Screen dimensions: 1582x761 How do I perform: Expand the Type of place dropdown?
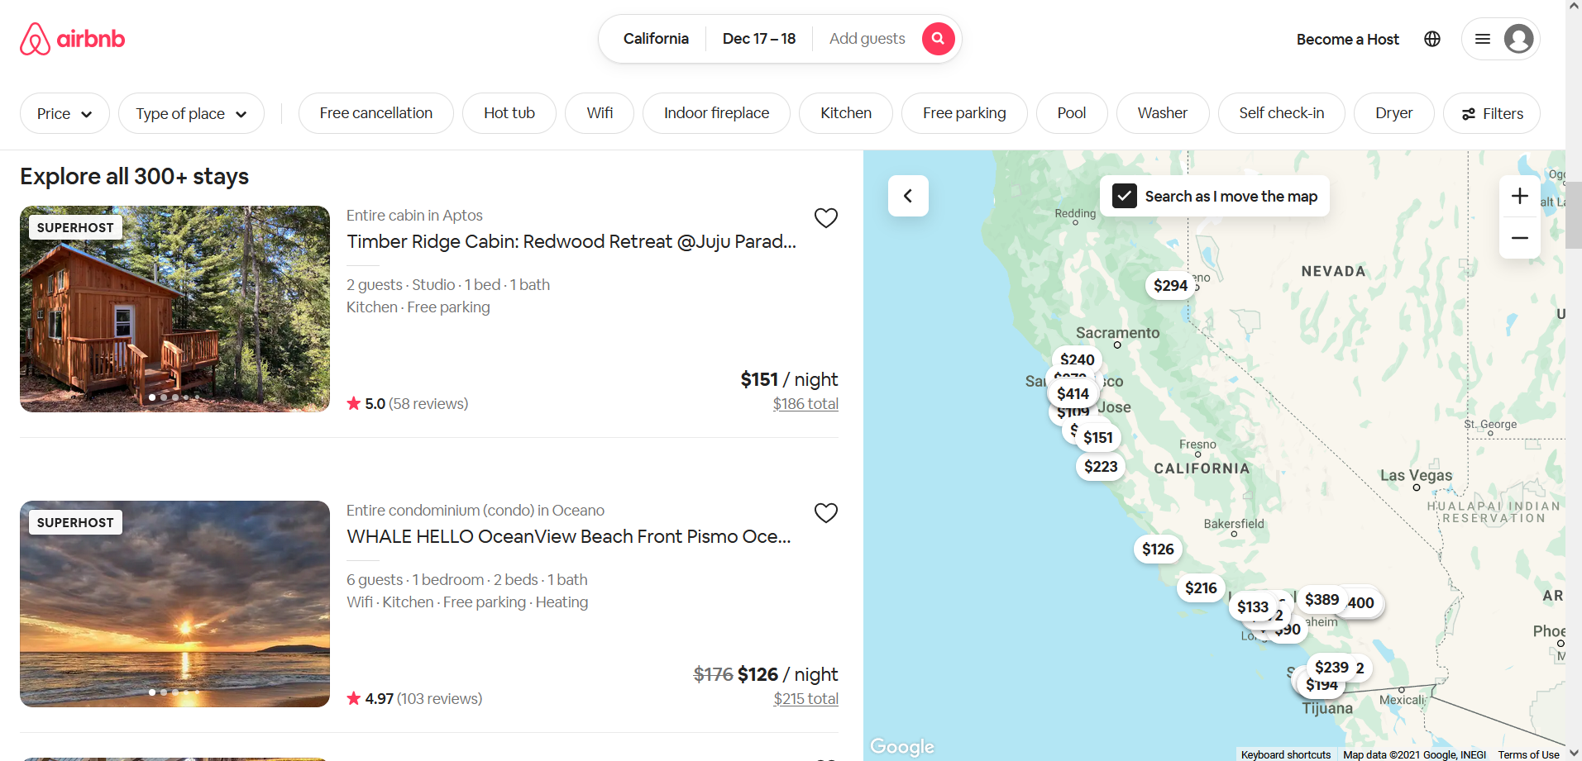pyautogui.click(x=191, y=113)
